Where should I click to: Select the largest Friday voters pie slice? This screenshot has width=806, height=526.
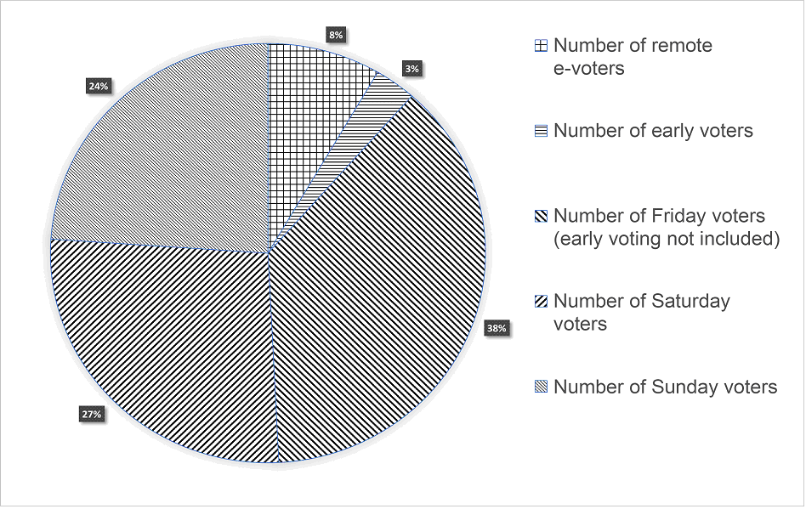[x=383, y=272]
